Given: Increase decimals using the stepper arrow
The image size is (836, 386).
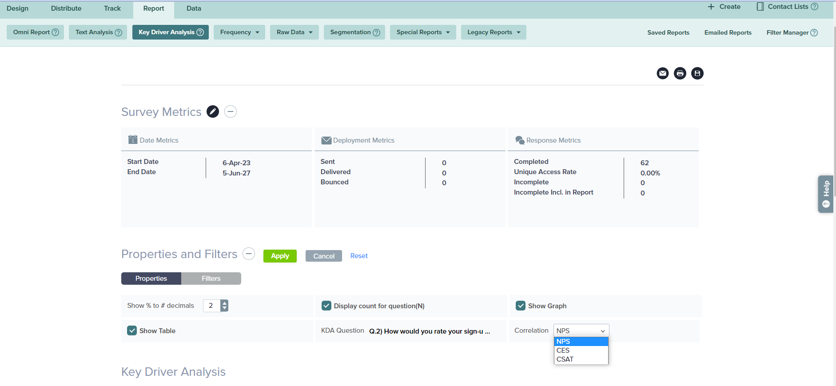Looking at the screenshot, I should pyautogui.click(x=224, y=303).
